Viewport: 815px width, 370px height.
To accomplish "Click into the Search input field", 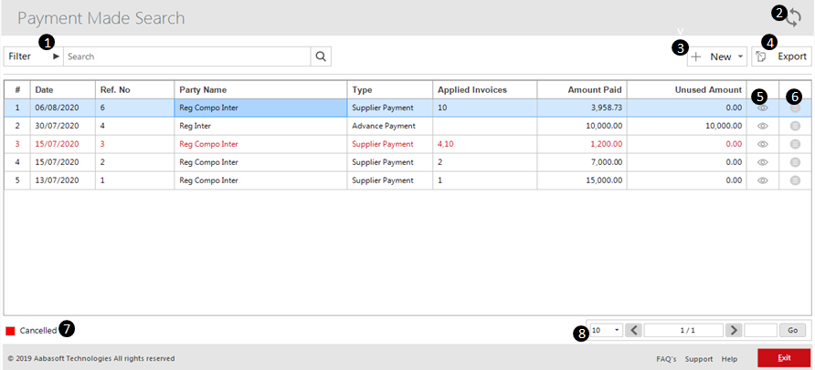I will pos(187,57).
